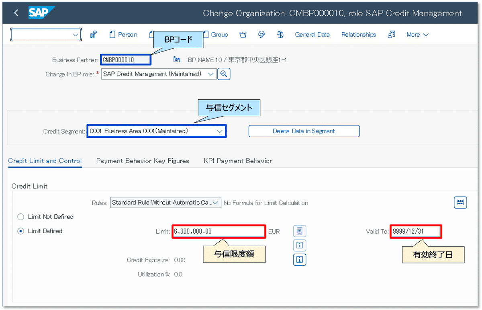This screenshot has height=310, width=482.
Task: Click the greyed-out info icon under calculator
Action: pos(299,245)
